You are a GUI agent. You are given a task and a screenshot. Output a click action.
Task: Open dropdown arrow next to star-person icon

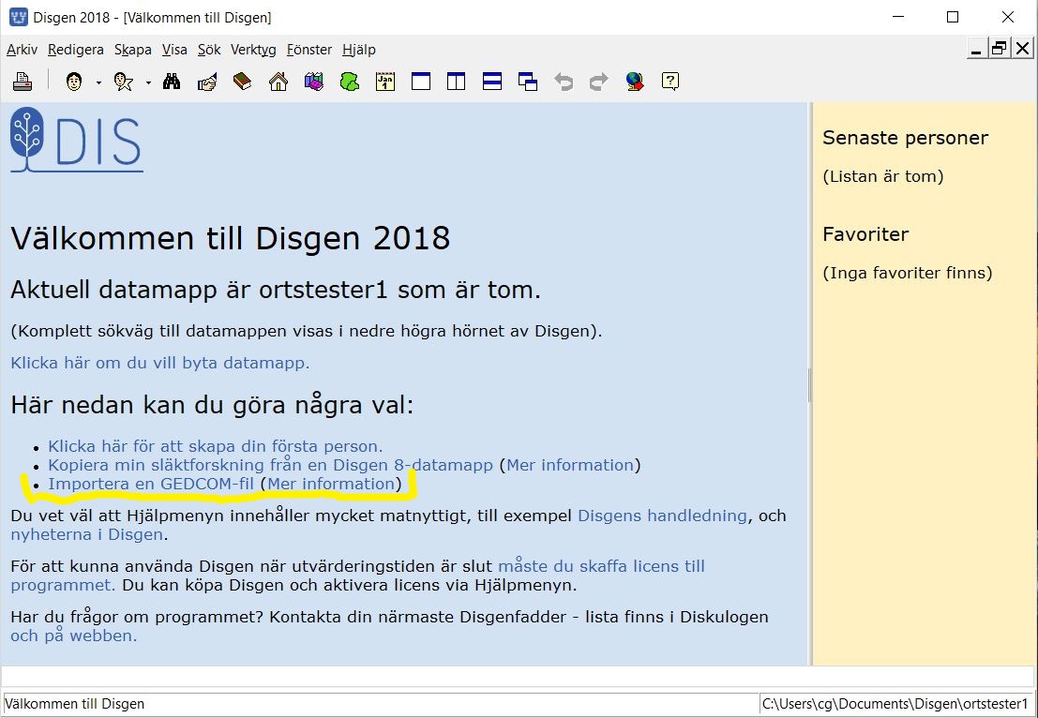(x=148, y=82)
